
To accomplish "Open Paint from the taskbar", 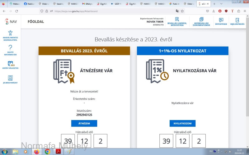I will [x=69, y=152].
